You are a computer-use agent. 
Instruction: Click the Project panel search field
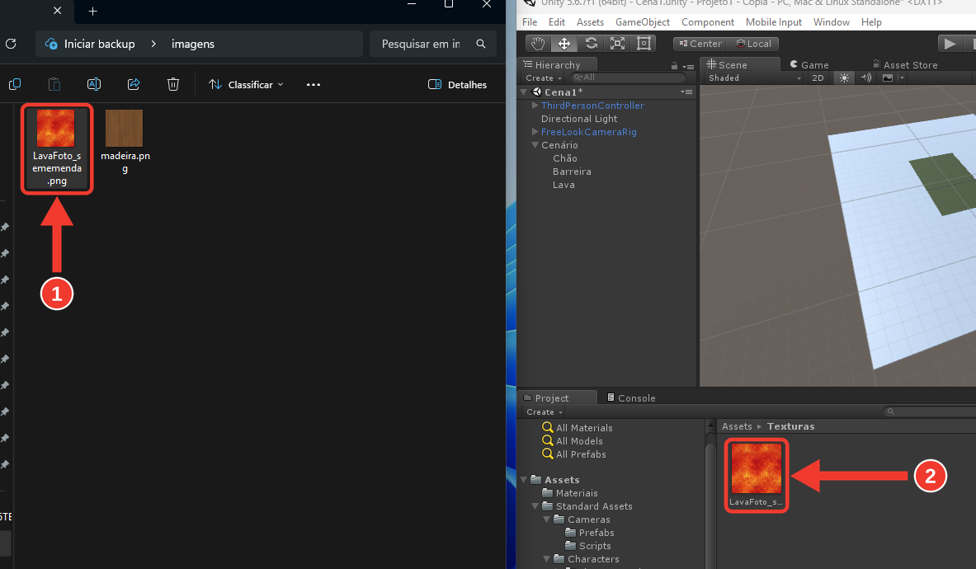(930, 411)
